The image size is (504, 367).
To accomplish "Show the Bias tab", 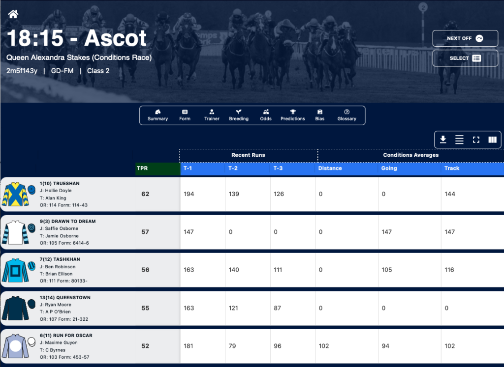I will point(320,115).
